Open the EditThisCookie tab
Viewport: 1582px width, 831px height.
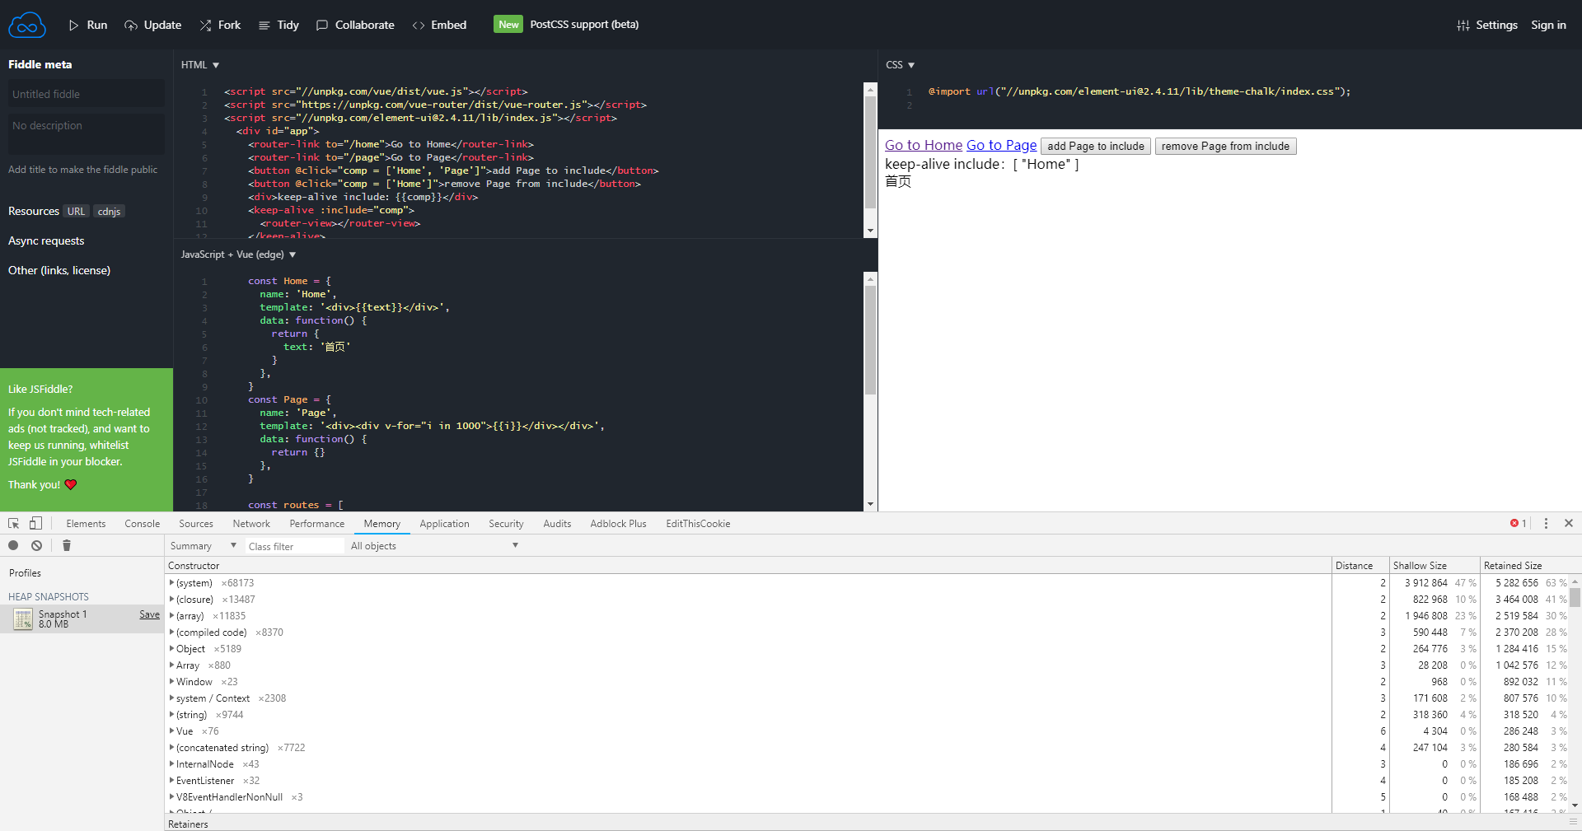(x=698, y=524)
